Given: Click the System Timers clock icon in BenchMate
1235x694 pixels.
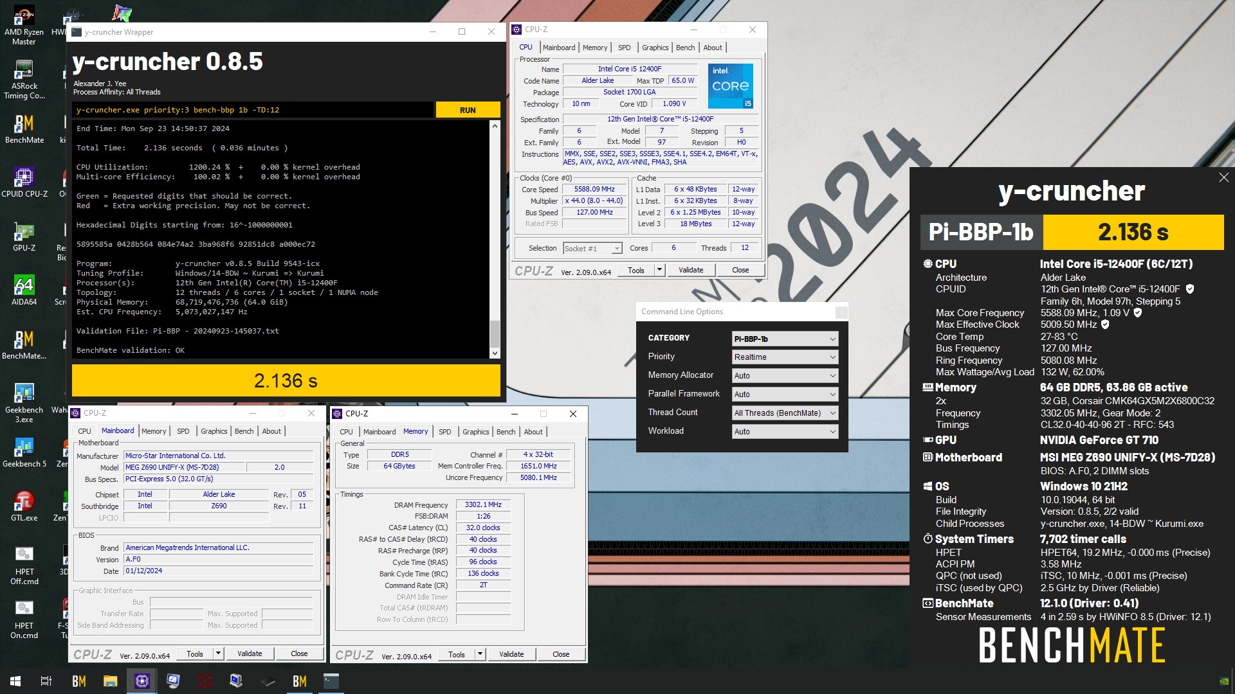Looking at the screenshot, I should (x=928, y=539).
